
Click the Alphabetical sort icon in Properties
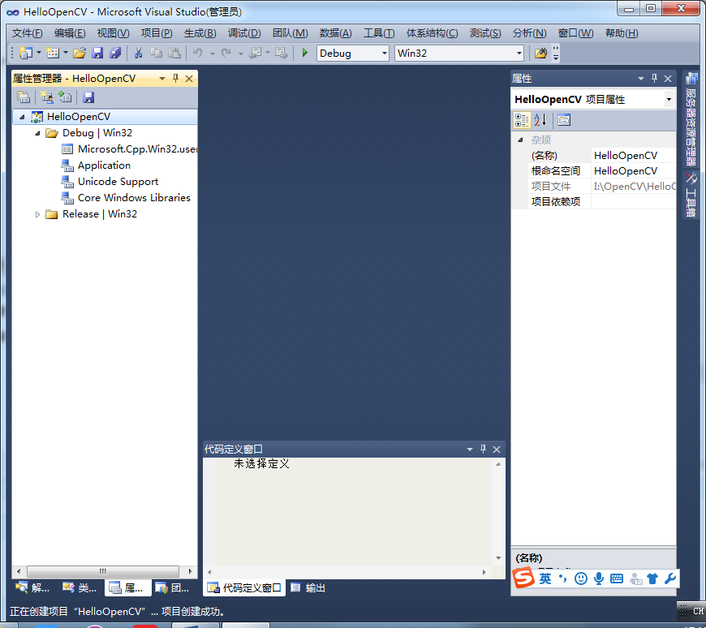click(540, 120)
